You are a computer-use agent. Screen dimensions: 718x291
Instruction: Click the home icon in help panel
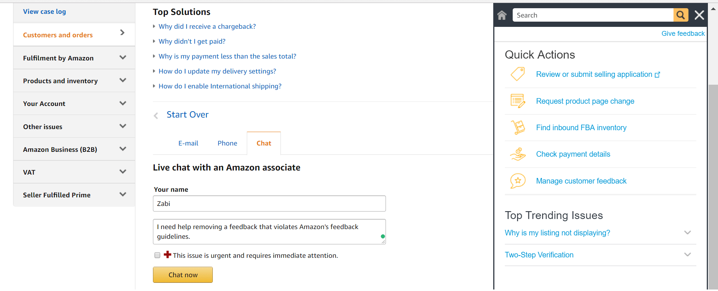[x=502, y=15]
